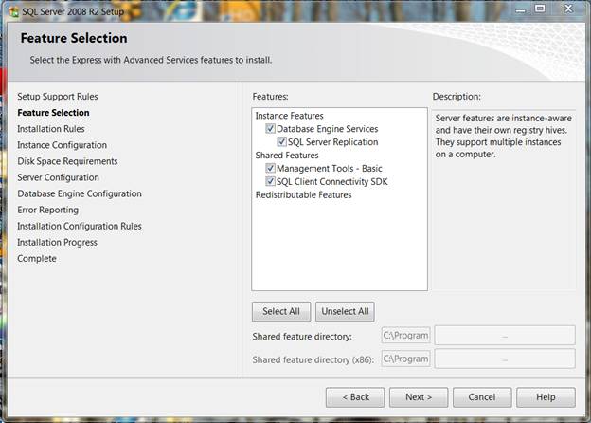
Task: Maximize the SQL Server 2008 R2 Setup window
Action: [x=540, y=9]
